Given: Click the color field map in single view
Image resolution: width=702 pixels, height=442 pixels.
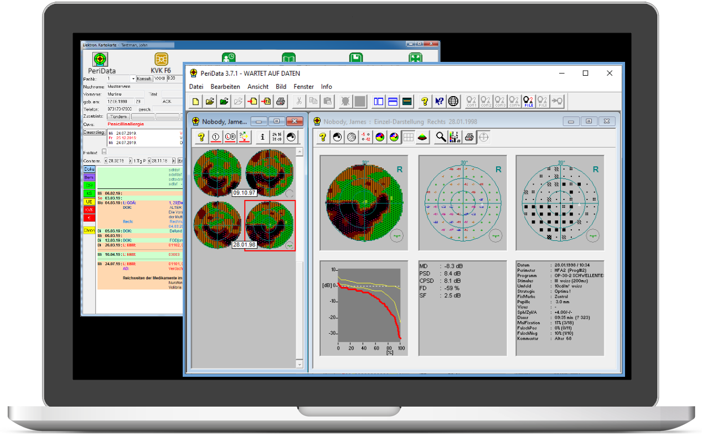Looking at the screenshot, I should coord(364,203).
